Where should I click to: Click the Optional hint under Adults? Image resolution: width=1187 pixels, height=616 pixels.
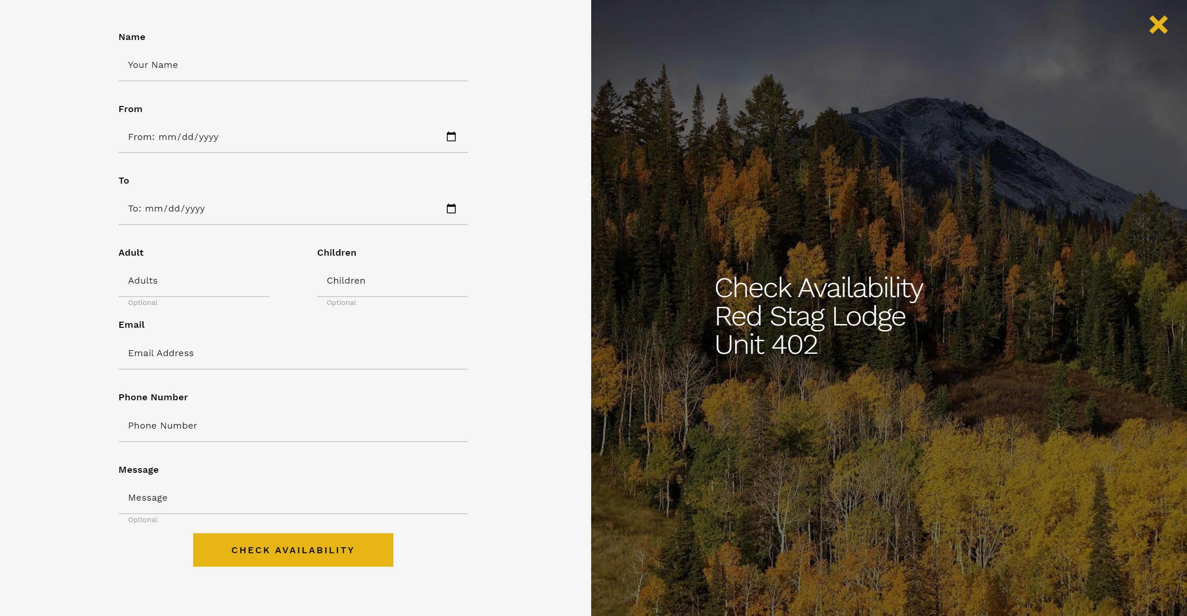143,303
